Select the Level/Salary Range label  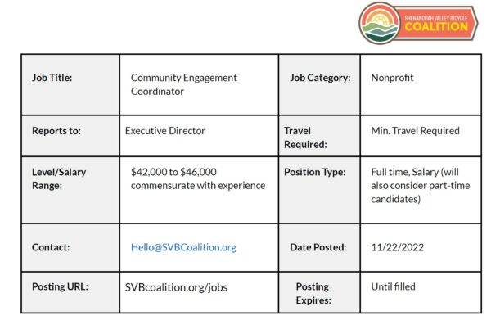click(59, 178)
